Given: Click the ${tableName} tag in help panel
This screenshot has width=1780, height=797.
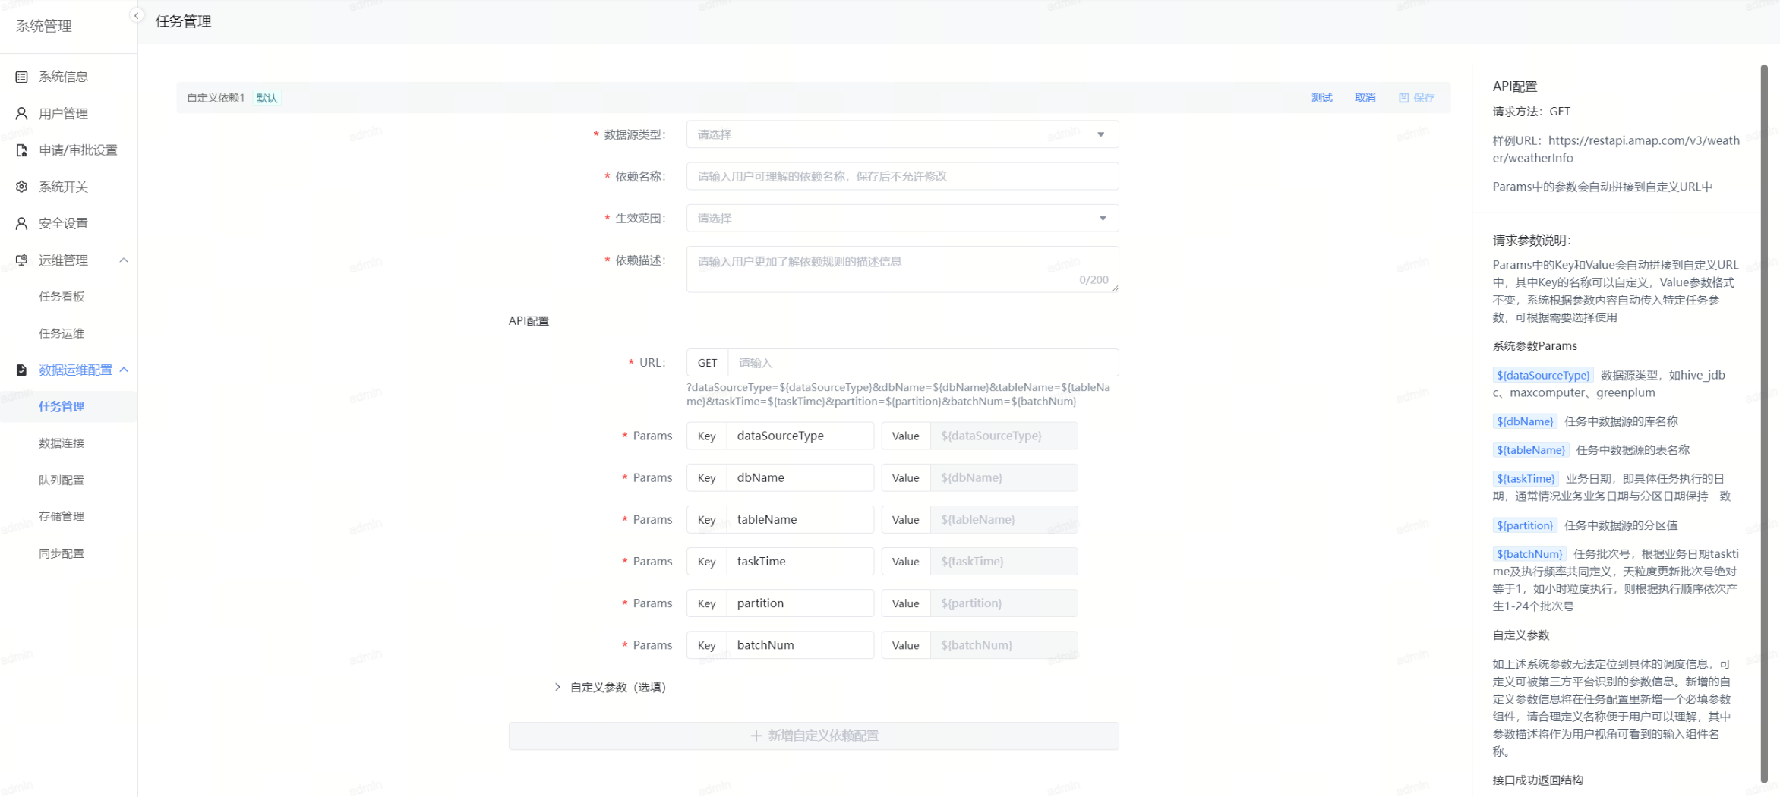Looking at the screenshot, I should click(x=1530, y=450).
